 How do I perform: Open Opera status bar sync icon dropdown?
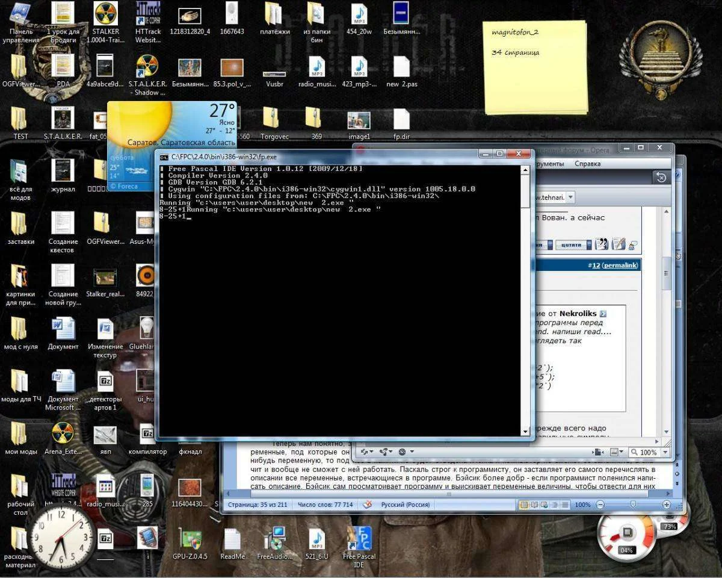click(x=372, y=452)
